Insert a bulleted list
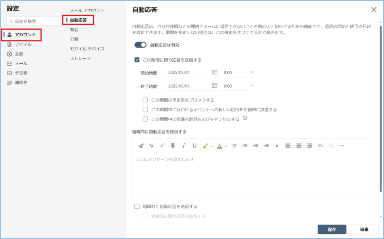Viewport: 384px width, 239px height. coord(234,146)
